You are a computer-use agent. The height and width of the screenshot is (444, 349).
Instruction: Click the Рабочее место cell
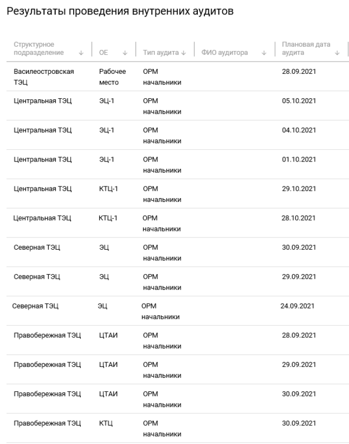pyautogui.click(x=112, y=77)
